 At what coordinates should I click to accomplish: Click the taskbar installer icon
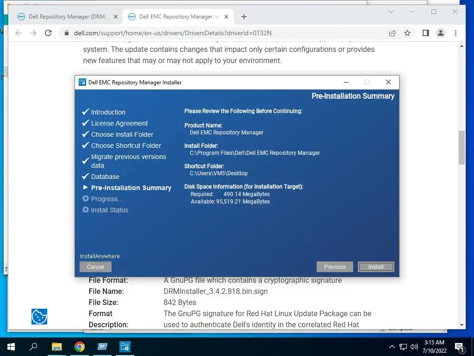pyautogui.click(x=125, y=347)
